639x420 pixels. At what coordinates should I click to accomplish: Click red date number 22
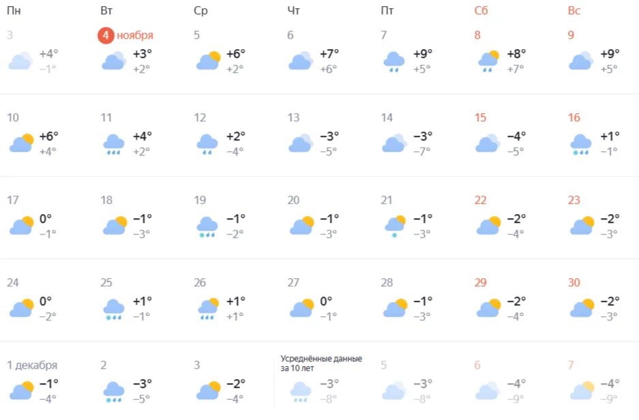tap(481, 200)
